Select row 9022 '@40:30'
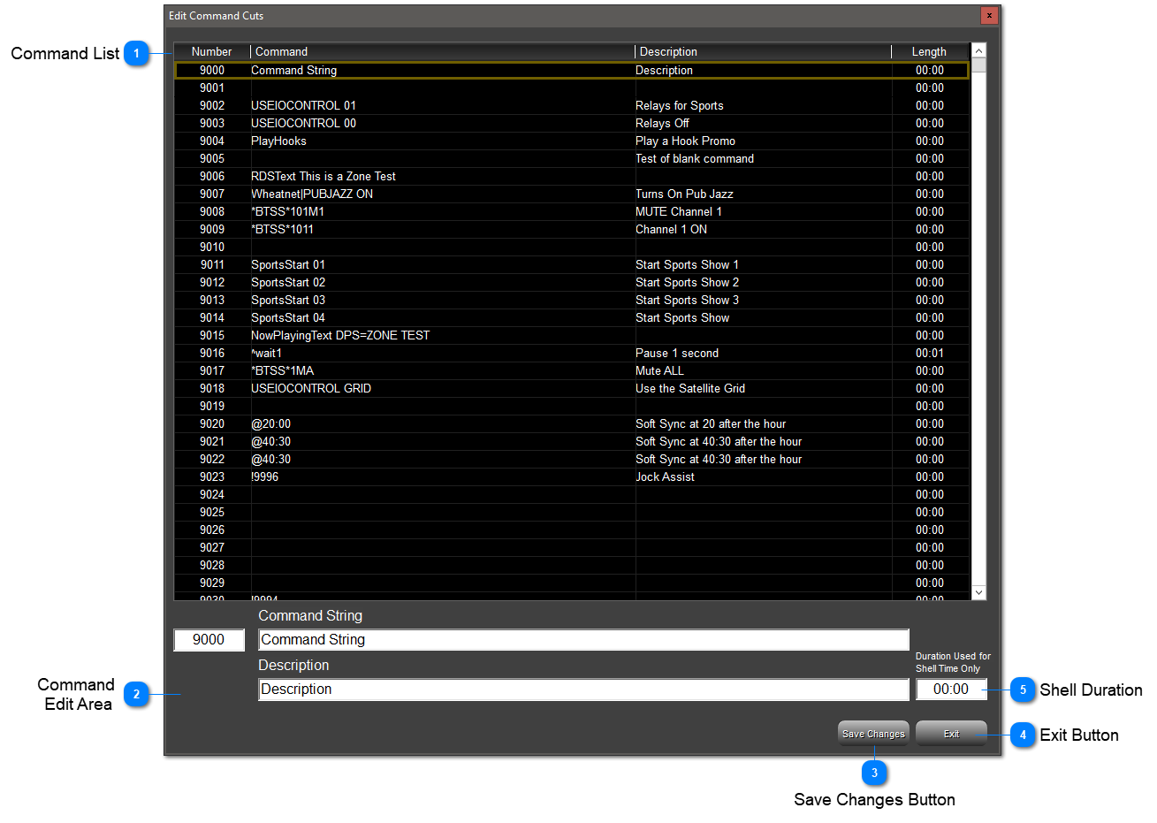 [x=572, y=460]
